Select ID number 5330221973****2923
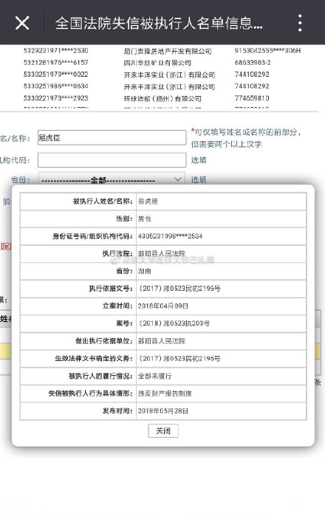The image size is (325, 519). 55,98
